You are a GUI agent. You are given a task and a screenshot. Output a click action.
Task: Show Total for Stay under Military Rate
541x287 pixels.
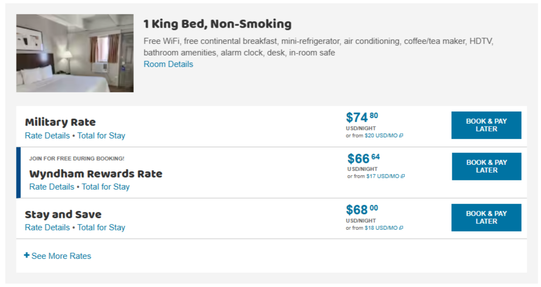101,136
